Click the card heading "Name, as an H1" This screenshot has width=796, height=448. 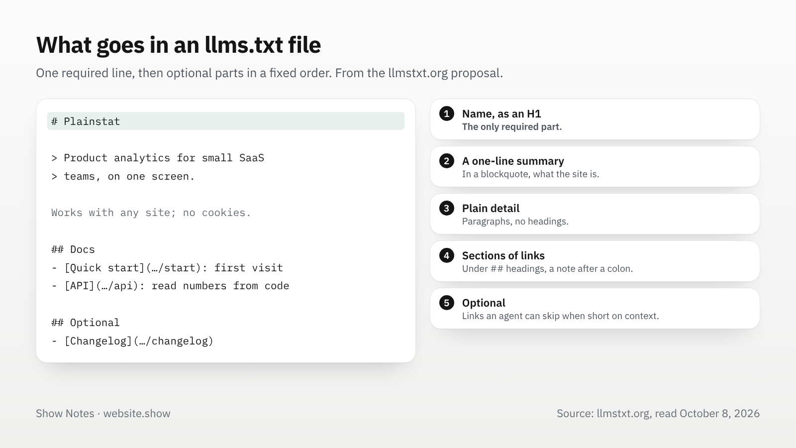[501, 113]
